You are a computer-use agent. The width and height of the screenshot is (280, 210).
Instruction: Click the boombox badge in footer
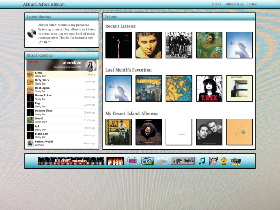click(236, 161)
